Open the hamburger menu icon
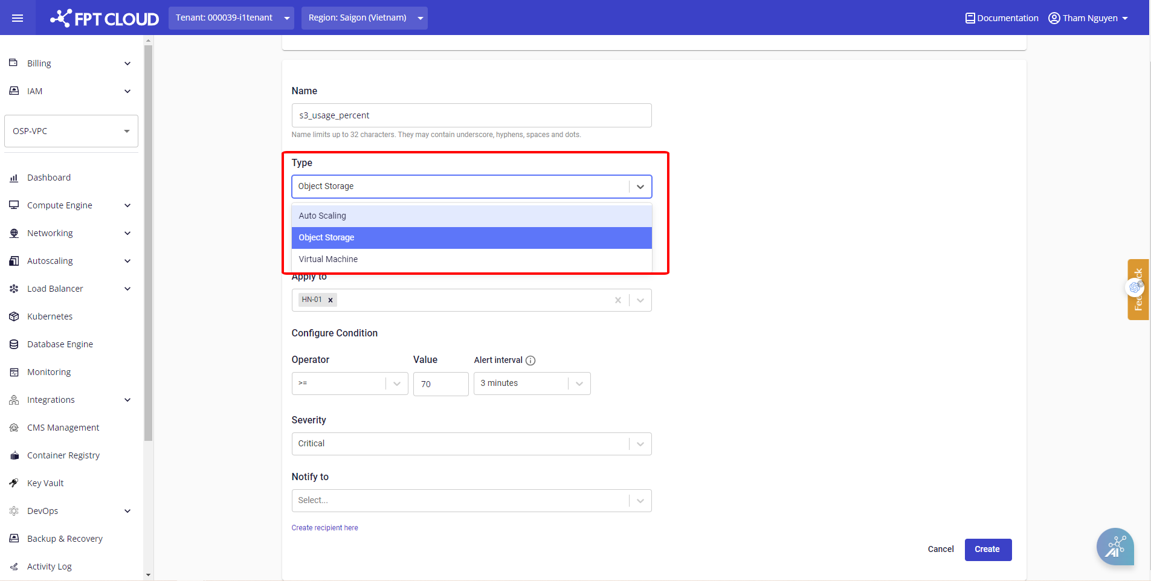This screenshot has height=581, width=1151. pyautogui.click(x=18, y=18)
